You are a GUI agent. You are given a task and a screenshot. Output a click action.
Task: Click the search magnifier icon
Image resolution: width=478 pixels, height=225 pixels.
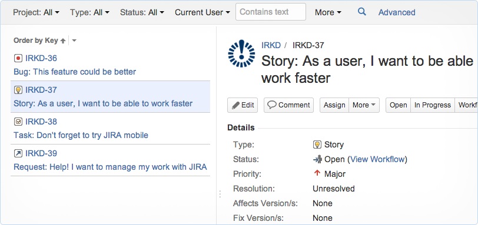[x=361, y=12]
